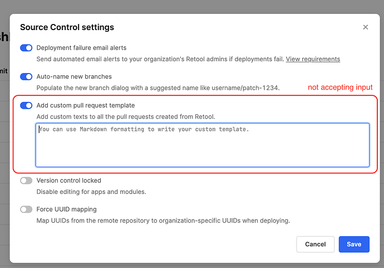Open the View requirements link
This screenshot has width=384, height=268.
pyautogui.click(x=313, y=59)
